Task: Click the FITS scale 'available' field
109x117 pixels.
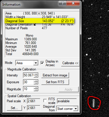Action: (x=67, y=101)
